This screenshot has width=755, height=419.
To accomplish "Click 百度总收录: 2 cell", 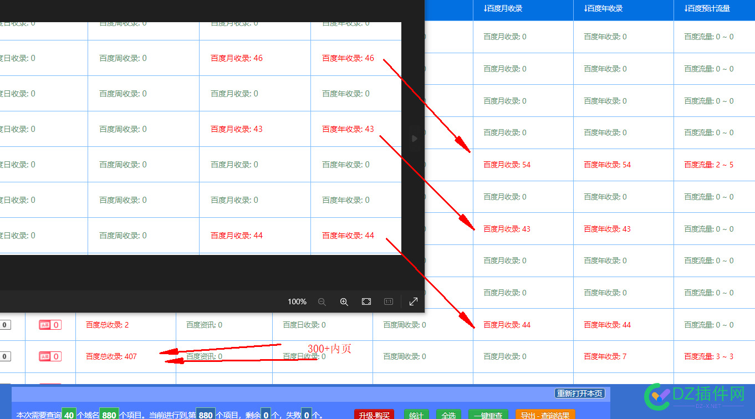I will click(107, 325).
